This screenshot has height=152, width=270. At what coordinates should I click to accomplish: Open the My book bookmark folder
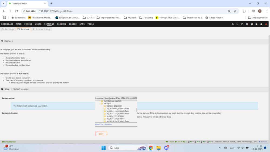130,18
